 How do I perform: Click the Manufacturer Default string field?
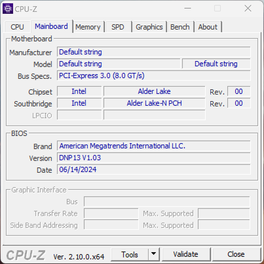[154, 52]
